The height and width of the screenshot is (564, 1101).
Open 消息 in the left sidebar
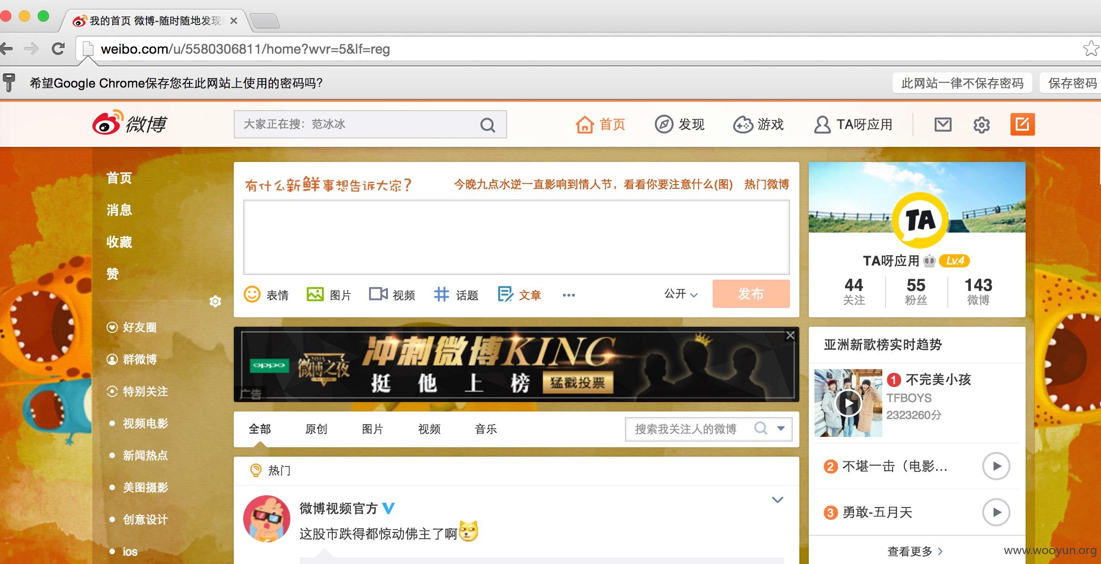[119, 210]
